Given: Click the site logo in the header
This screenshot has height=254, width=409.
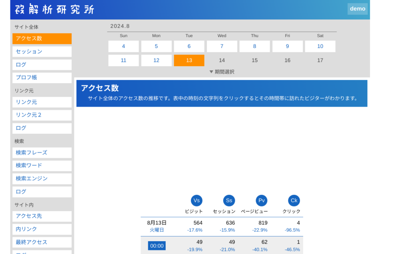Looking at the screenshot, I should (54, 10).
